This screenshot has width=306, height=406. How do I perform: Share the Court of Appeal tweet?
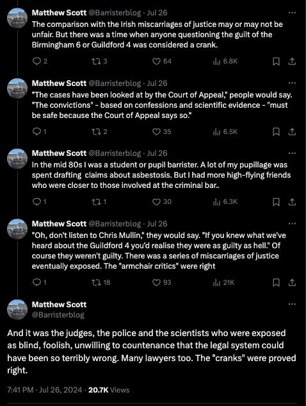tap(292, 131)
